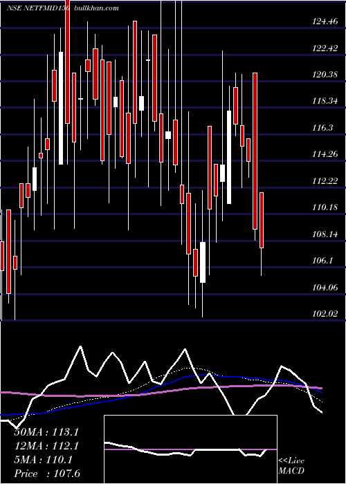Click the 108.14 price axis label
The height and width of the screenshot is (484, 346).
point(325,234)
